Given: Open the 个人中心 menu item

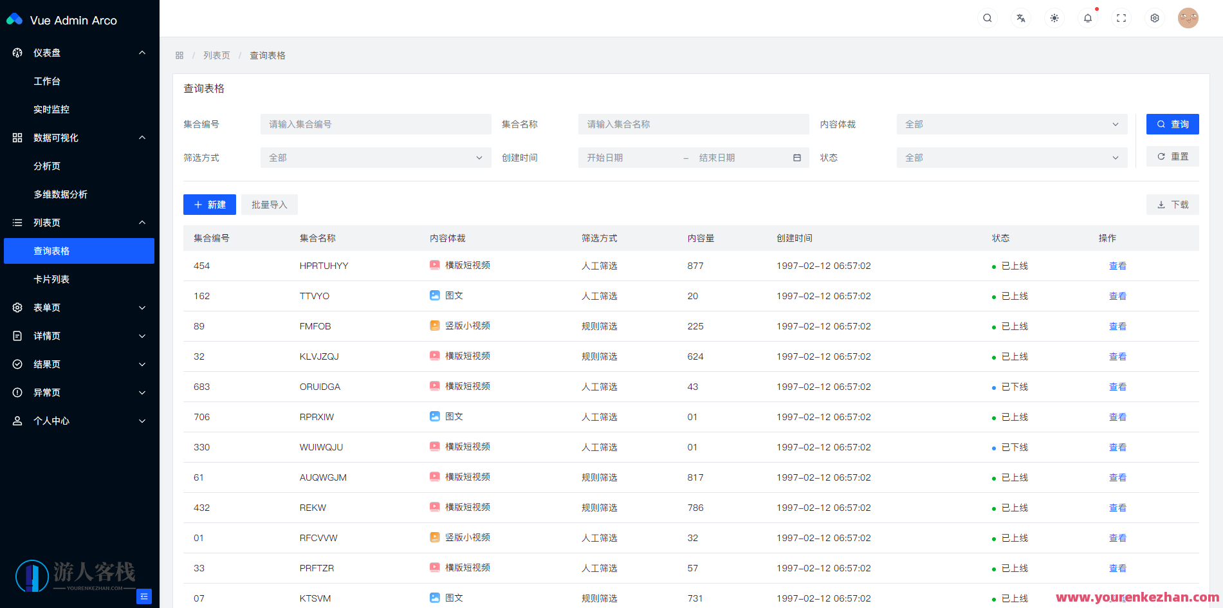Looking at the screenshot, I should tap(50, 420).
